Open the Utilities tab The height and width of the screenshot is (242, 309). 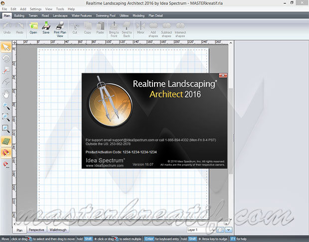[x=124, y=15]
